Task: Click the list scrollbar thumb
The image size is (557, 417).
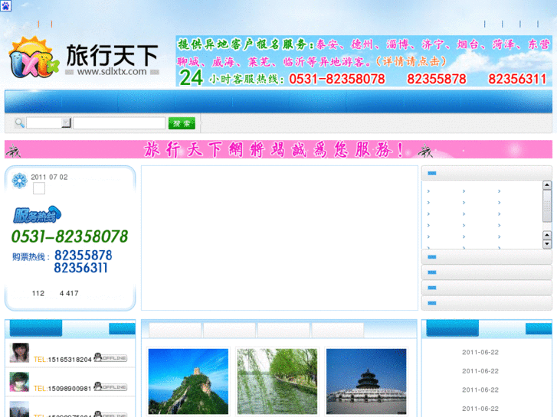Action: pos(547,206)
